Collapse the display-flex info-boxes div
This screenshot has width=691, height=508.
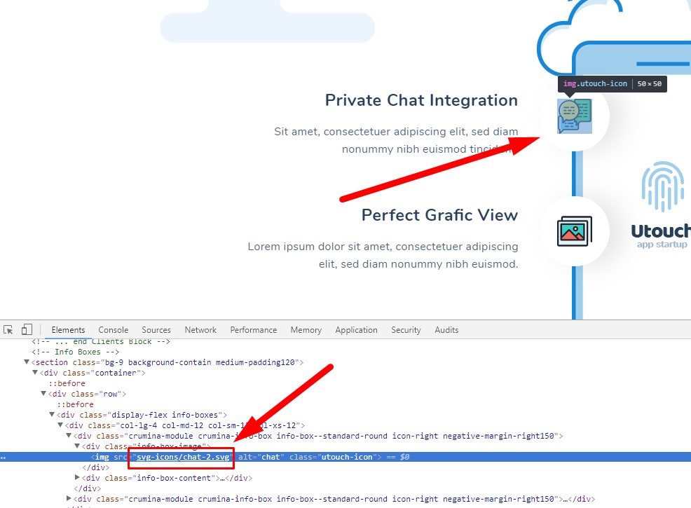coord(52,415)
